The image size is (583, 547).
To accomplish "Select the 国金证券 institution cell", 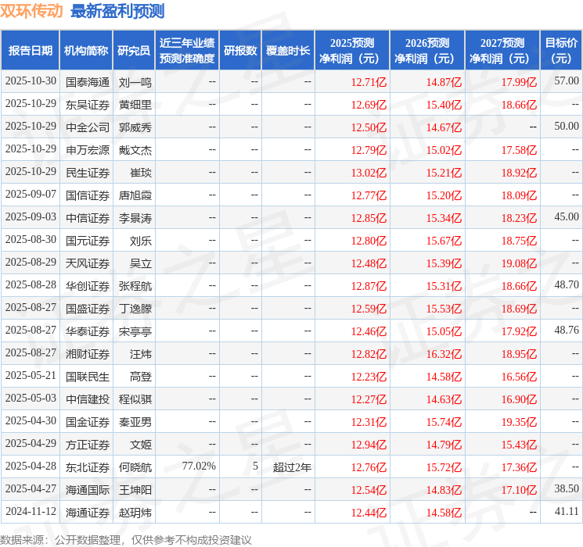I will (88, 422).
